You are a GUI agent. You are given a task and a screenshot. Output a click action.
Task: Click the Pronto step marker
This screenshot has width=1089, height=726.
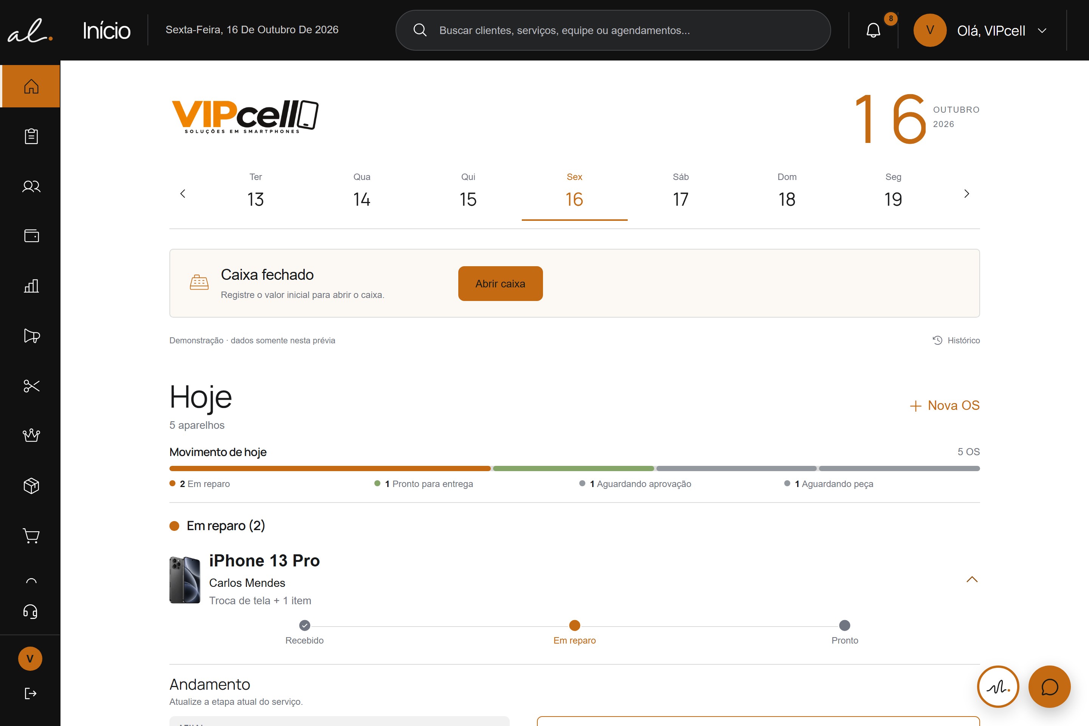(x=844, y=625)
